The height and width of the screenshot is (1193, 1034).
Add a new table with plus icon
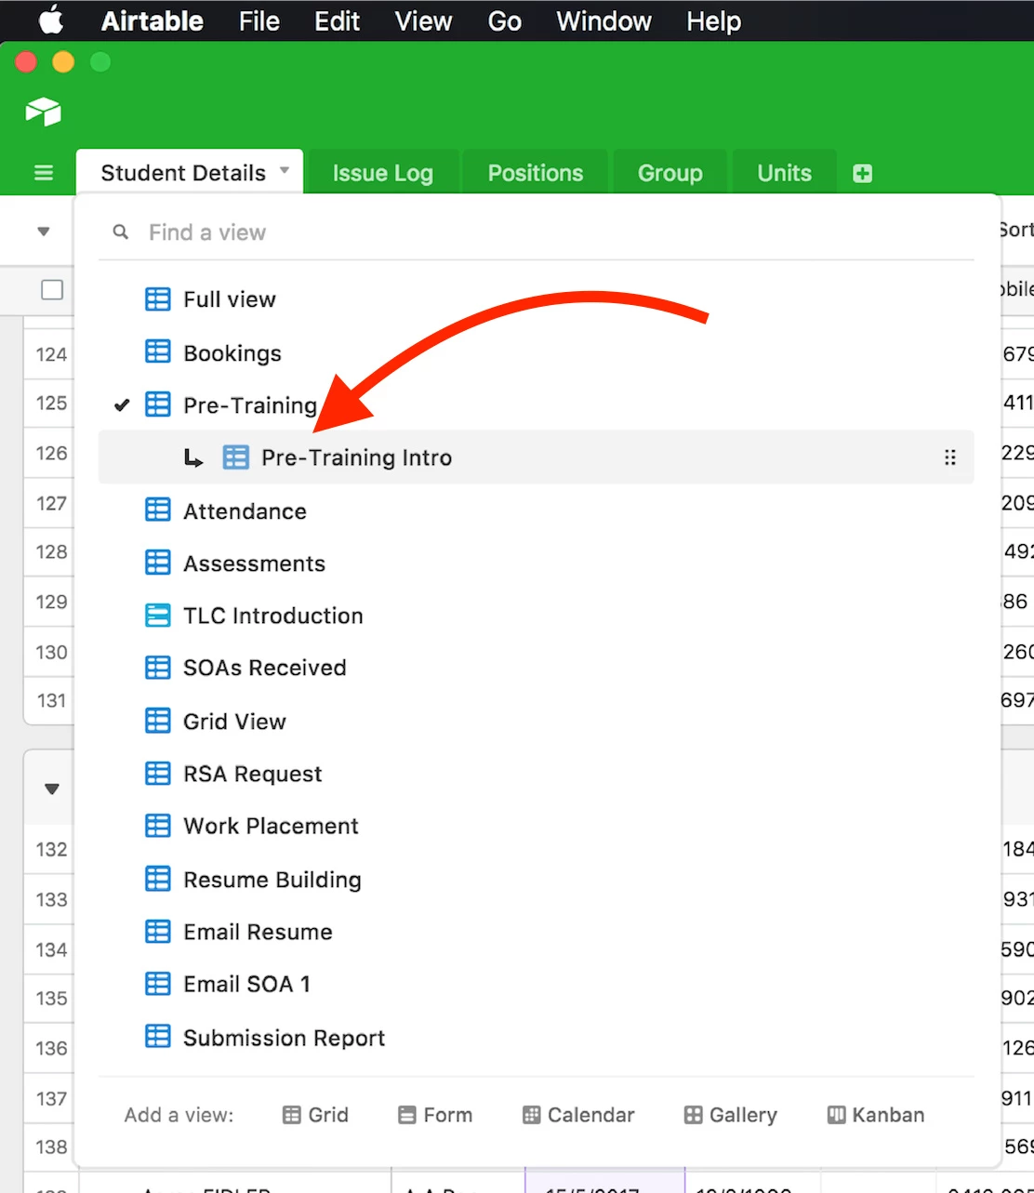863,174
